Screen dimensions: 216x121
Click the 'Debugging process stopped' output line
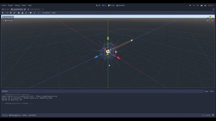[17, 104]
